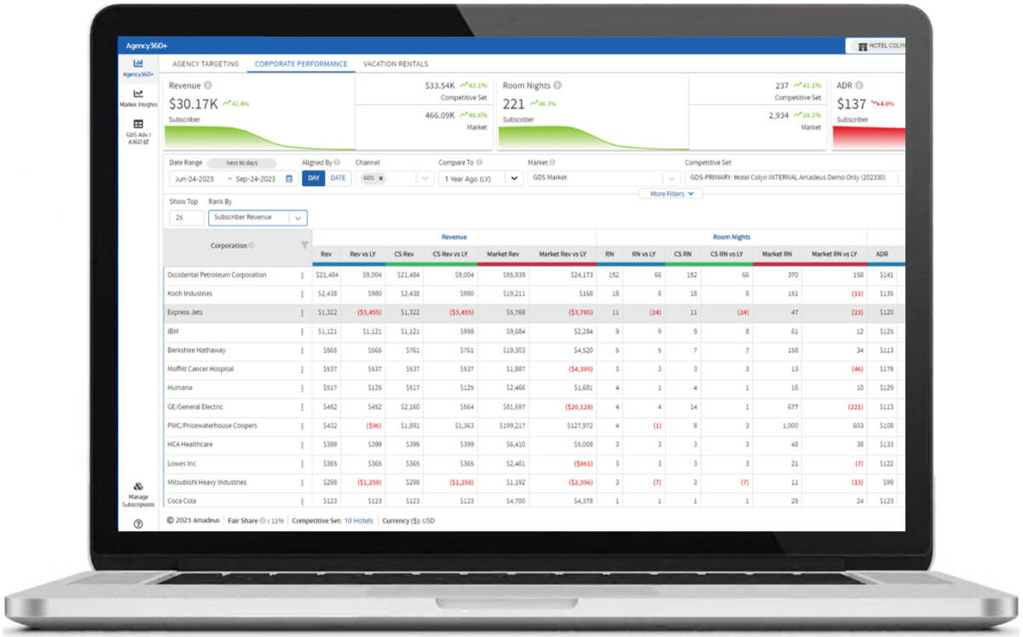
Task: Click the GDS Adv / A360 icon
Action: coord(137,125)
